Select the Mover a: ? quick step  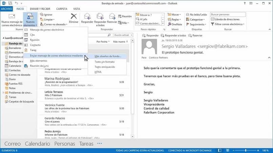tap(148, 15)
